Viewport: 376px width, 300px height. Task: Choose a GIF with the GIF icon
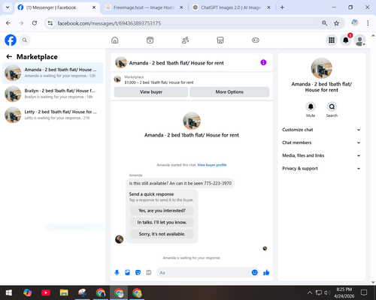click(x=149, y=272)
